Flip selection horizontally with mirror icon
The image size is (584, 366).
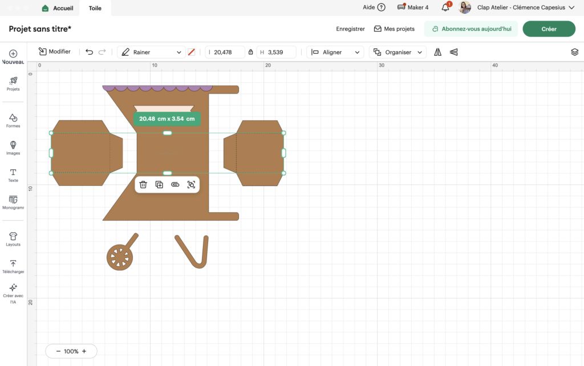tap(438, 52)
